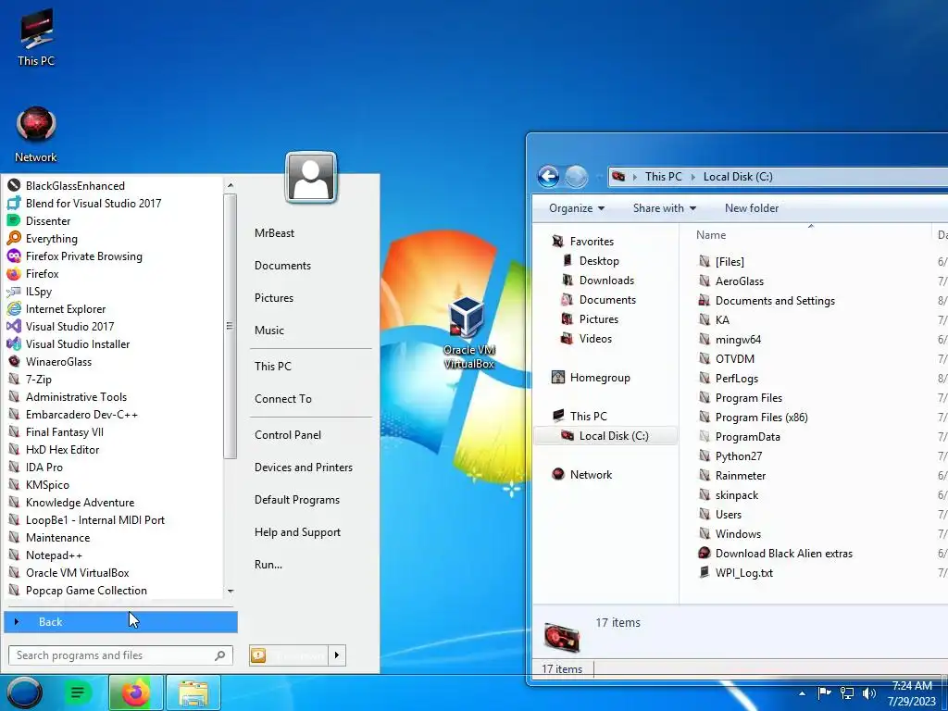The image size is (948, 711).
Task: Sort files by the Name column header
Action: click(x=711, y=235)
